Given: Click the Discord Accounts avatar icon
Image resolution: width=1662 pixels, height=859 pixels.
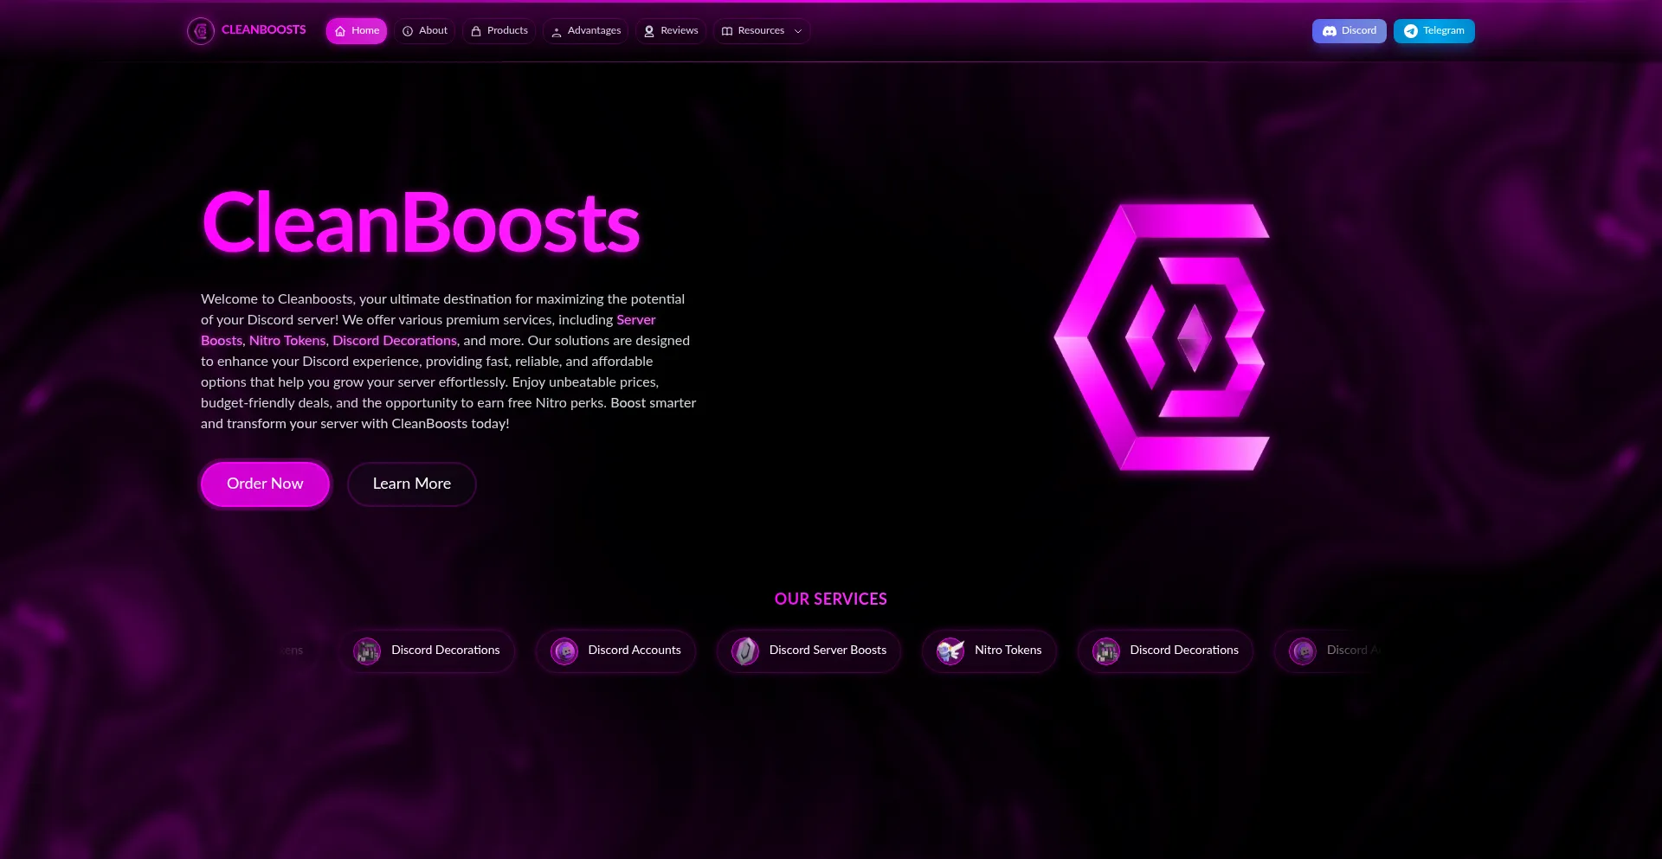Looking at the screenshot, I should [x=564, y=651].
